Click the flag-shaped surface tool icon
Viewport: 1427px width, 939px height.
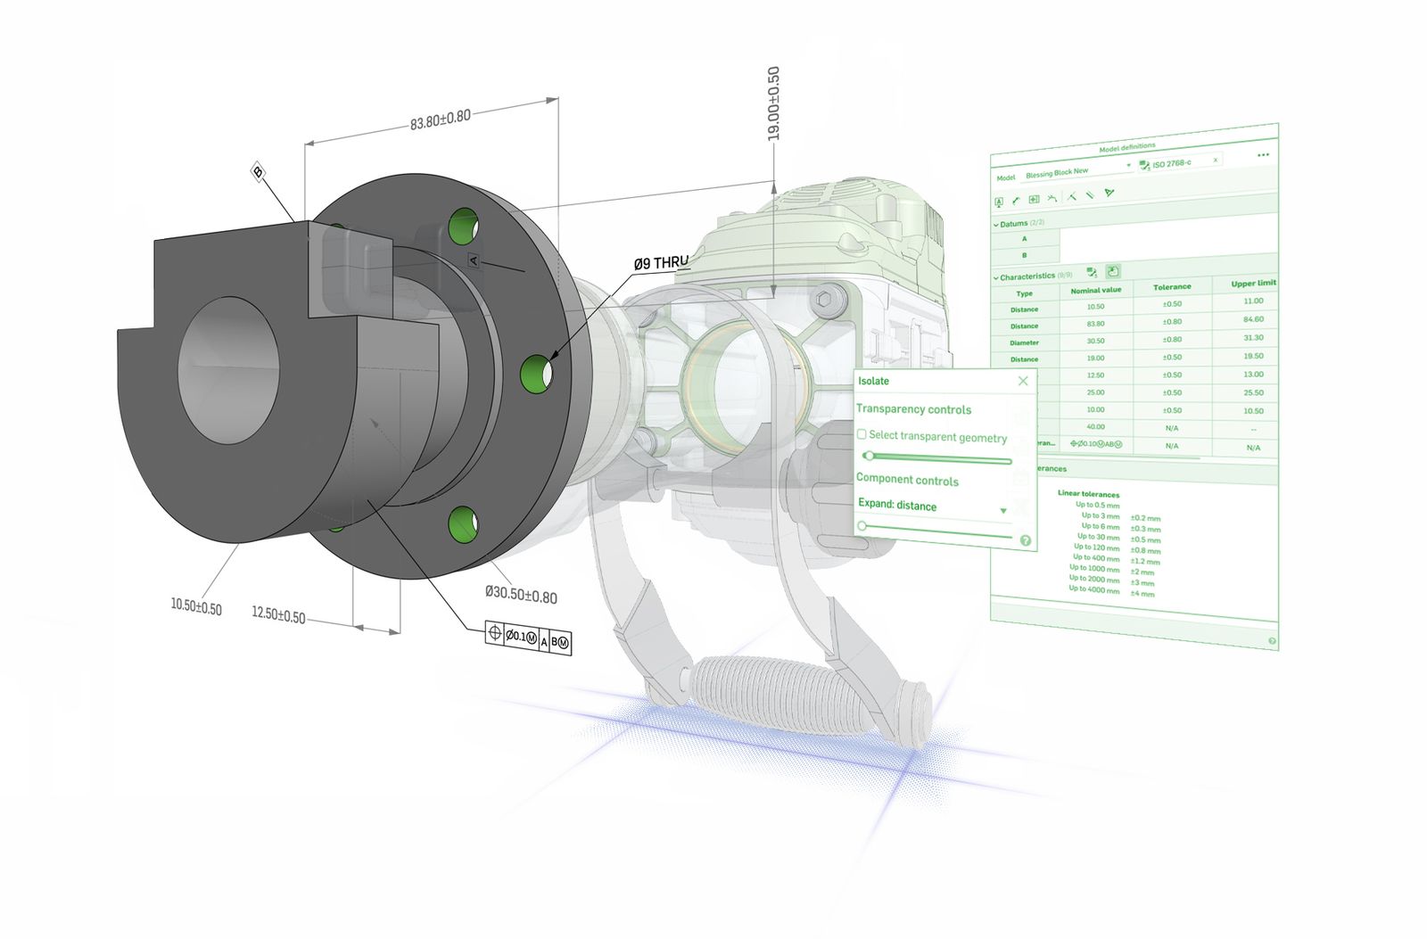[x=1109, y=194]
